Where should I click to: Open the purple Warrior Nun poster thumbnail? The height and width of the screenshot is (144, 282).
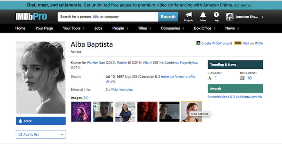(x=81, y=112)
